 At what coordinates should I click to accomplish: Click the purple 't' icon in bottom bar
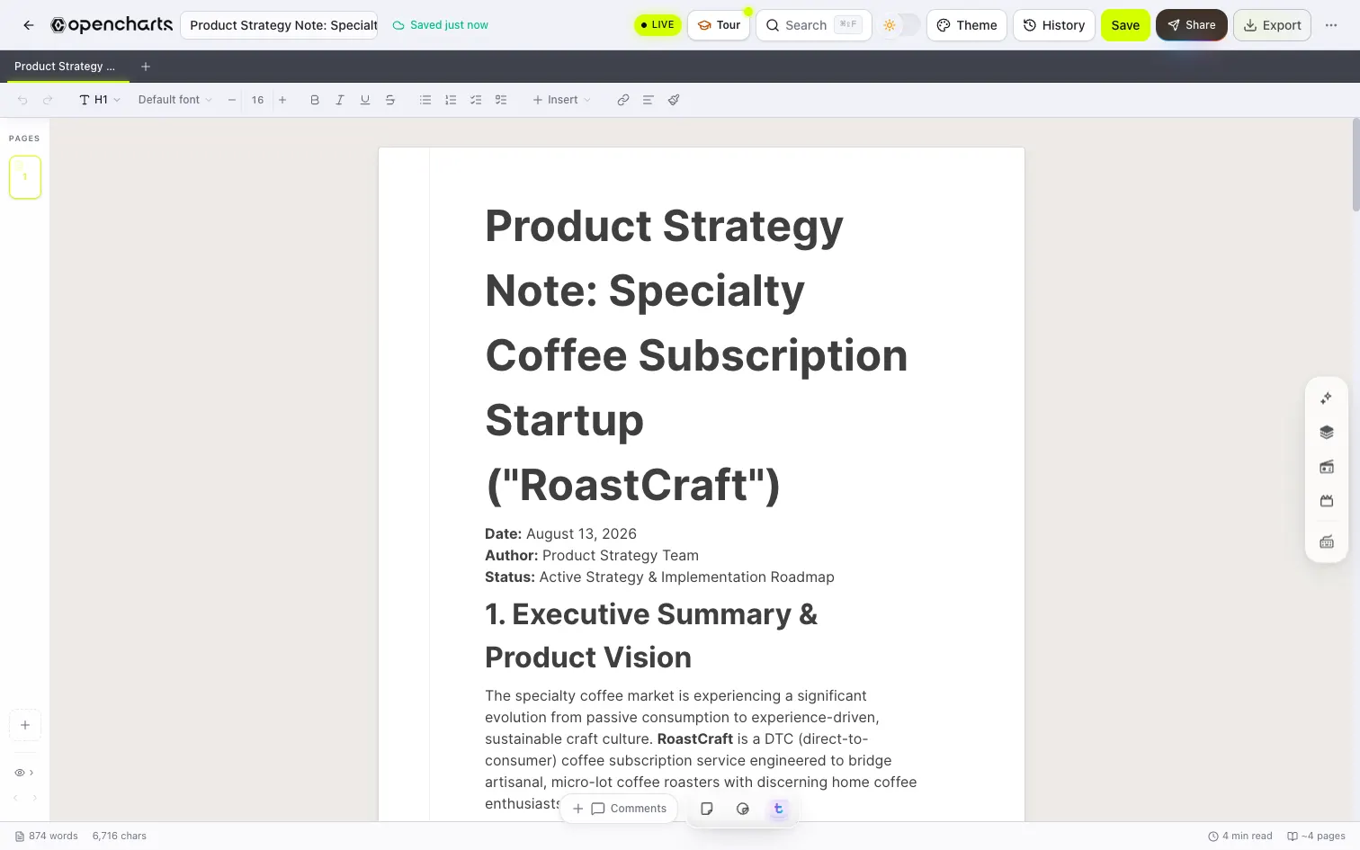tap(779, 809)
